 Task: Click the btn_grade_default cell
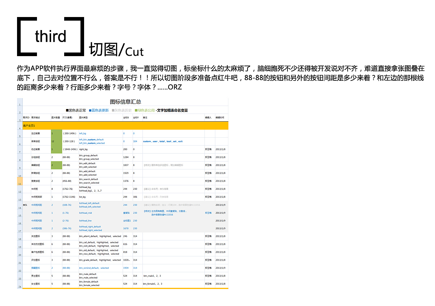(100, 260)
